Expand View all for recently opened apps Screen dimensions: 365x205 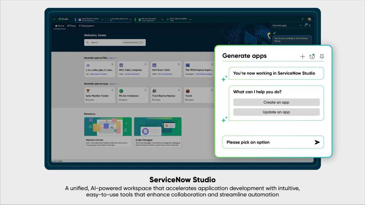(x=113, y=84)
